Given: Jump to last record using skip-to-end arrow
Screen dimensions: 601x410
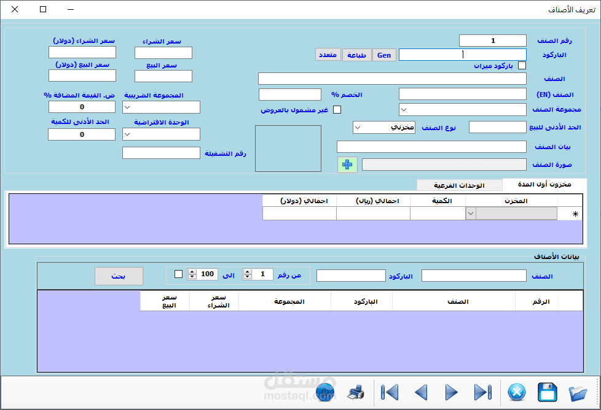Looking at the screenshot, I should click(482, 392).
